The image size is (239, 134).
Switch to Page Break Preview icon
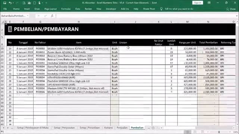(202, 132)
